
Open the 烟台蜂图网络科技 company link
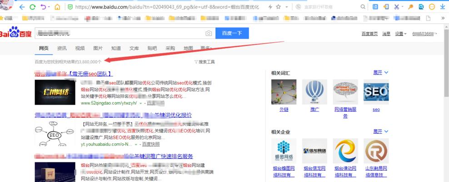284,172
